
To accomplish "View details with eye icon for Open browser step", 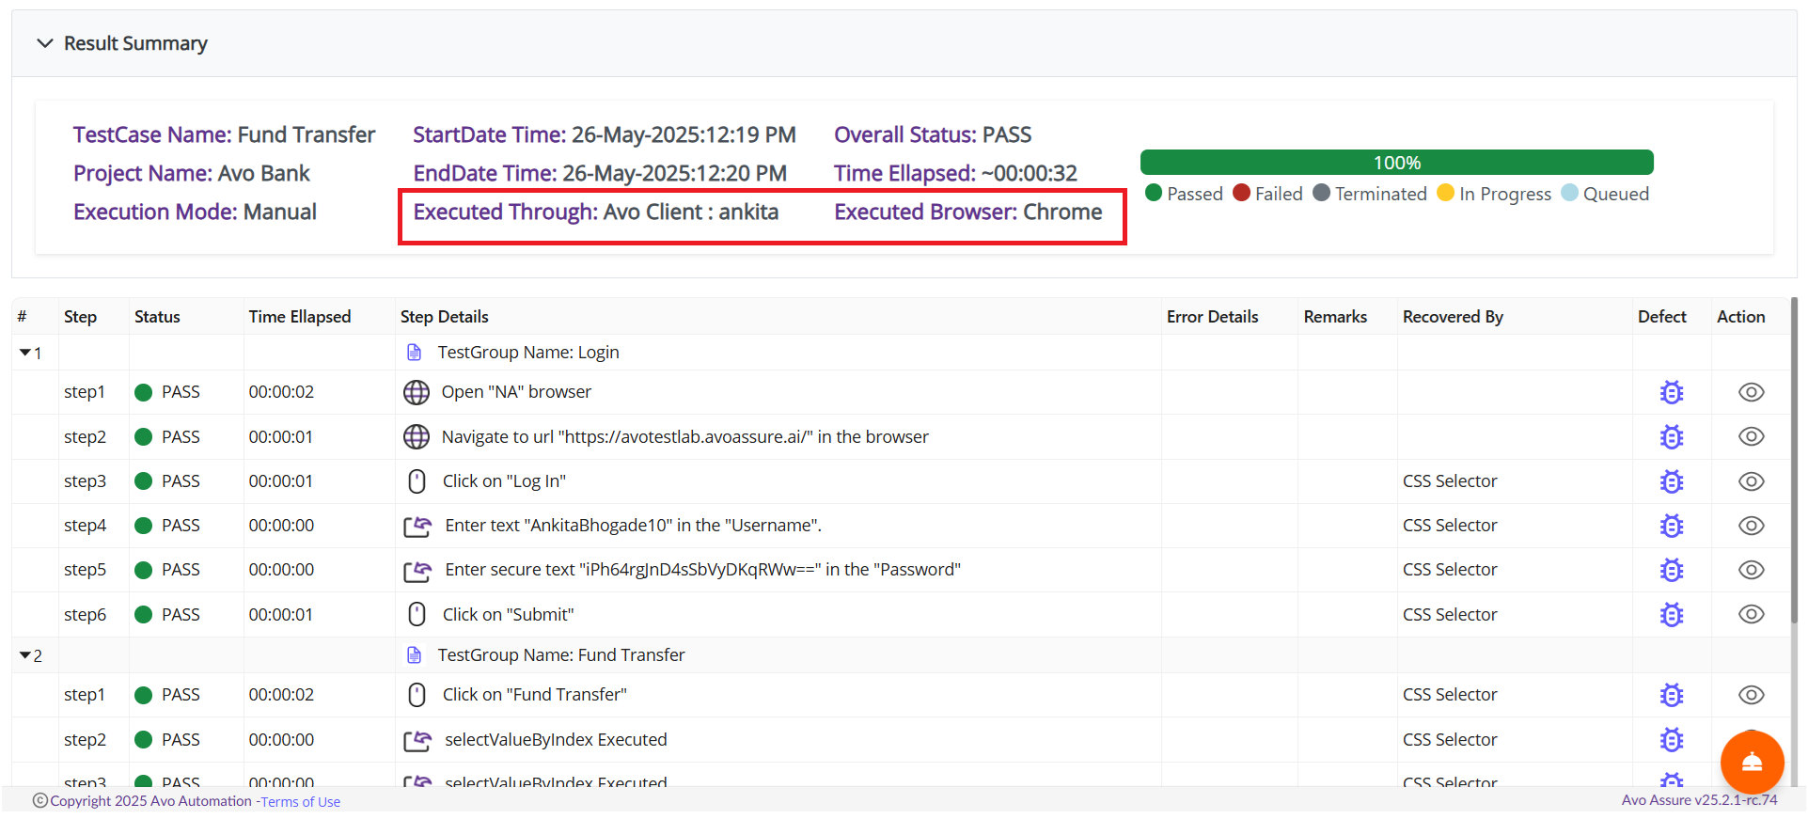I will coord(1751,392).
